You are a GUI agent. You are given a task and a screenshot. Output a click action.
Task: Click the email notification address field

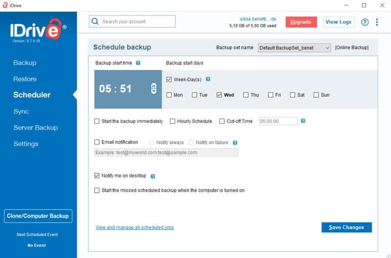pos(166,152)
